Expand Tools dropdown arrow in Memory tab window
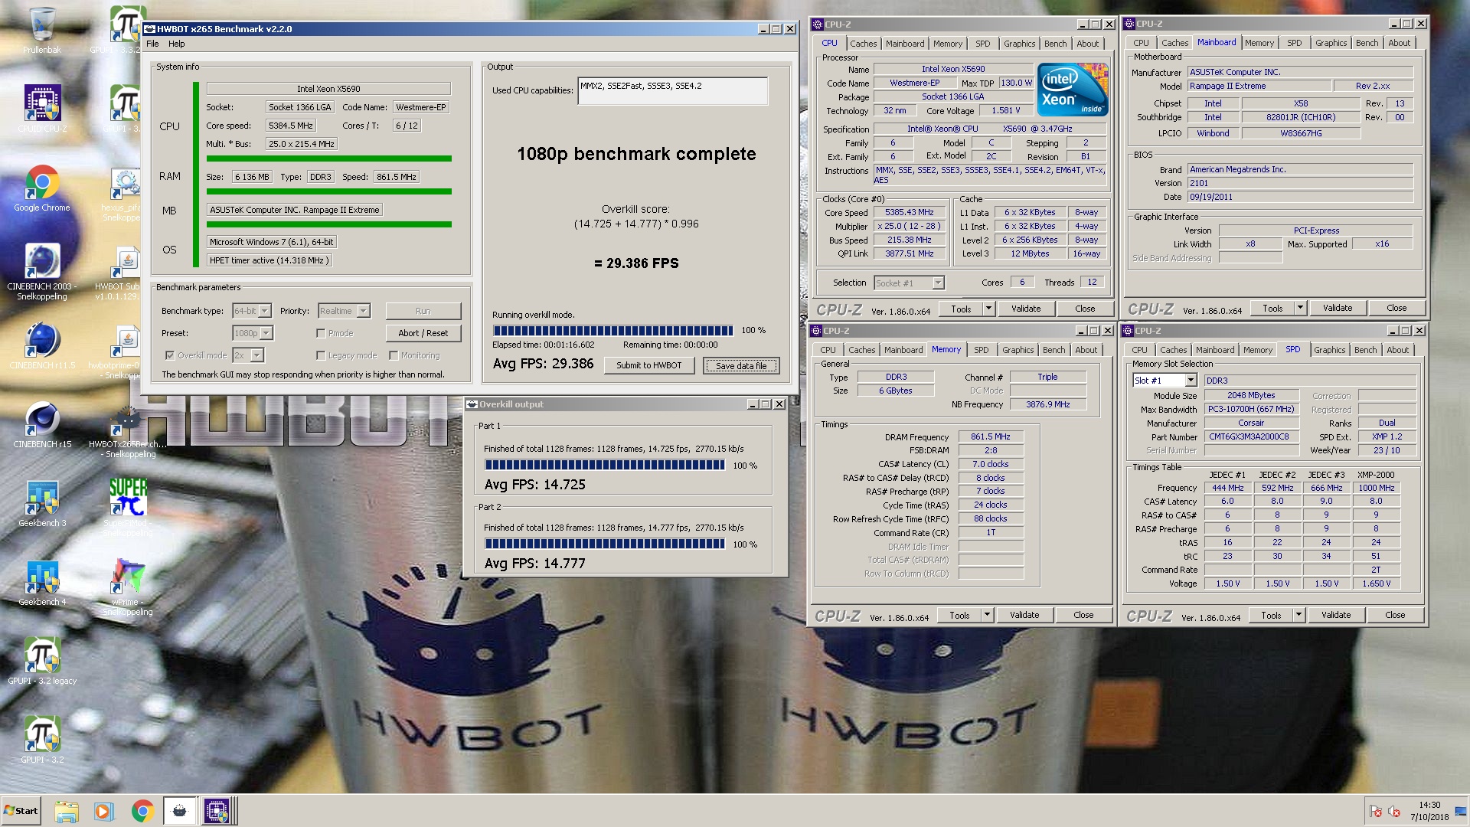 coord(987,615)
